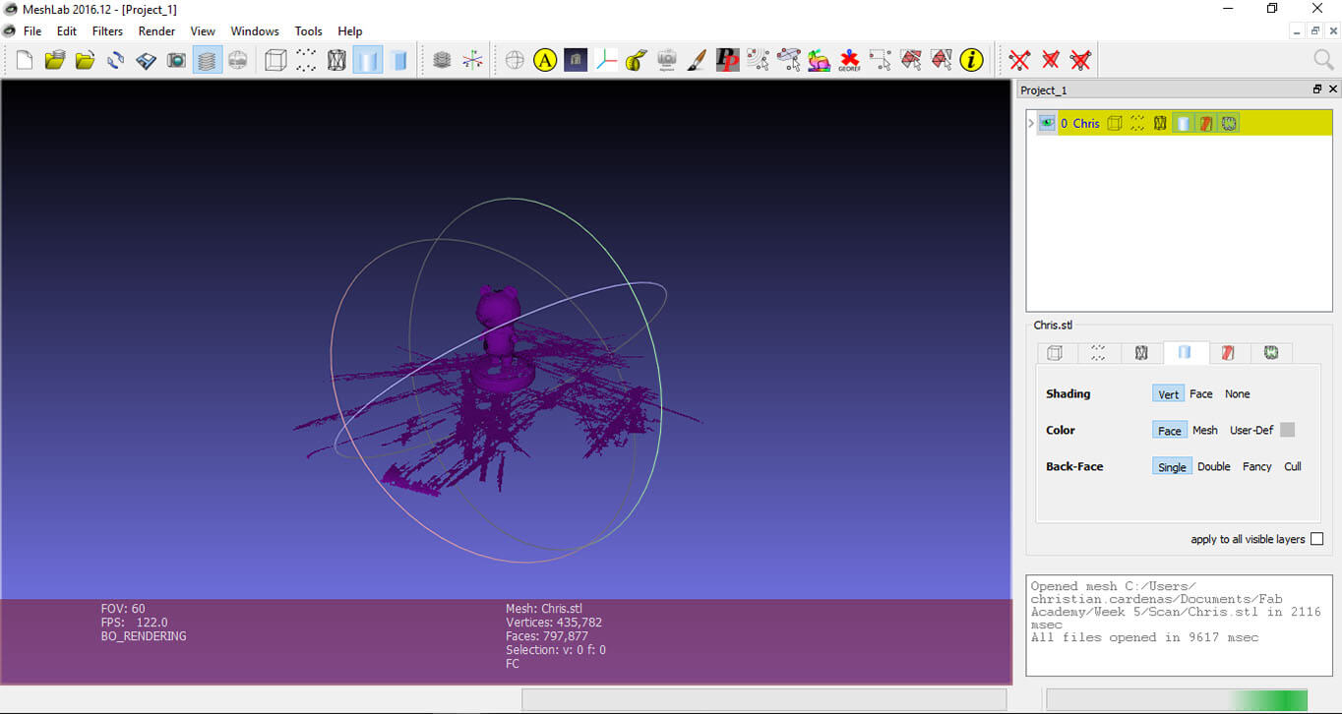Open filter layers dialog grey stack icon
Image resolution: width=1342 pixels, height=714 pixels.
tap(443, 60)
